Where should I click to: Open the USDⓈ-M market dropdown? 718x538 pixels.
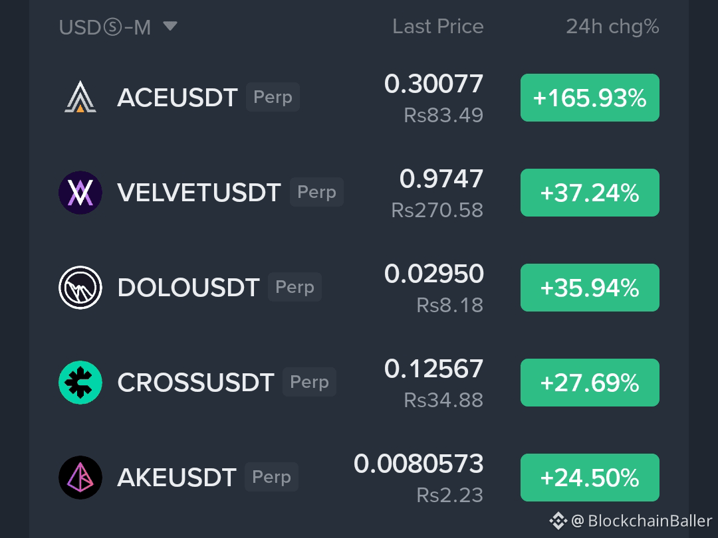coord(118,27)
